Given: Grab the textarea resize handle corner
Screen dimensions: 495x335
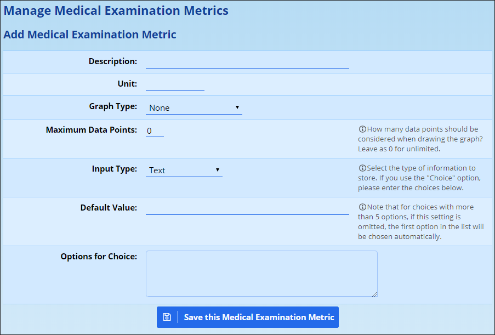Looking at the screenshot, I should click(x=375, y=294).
